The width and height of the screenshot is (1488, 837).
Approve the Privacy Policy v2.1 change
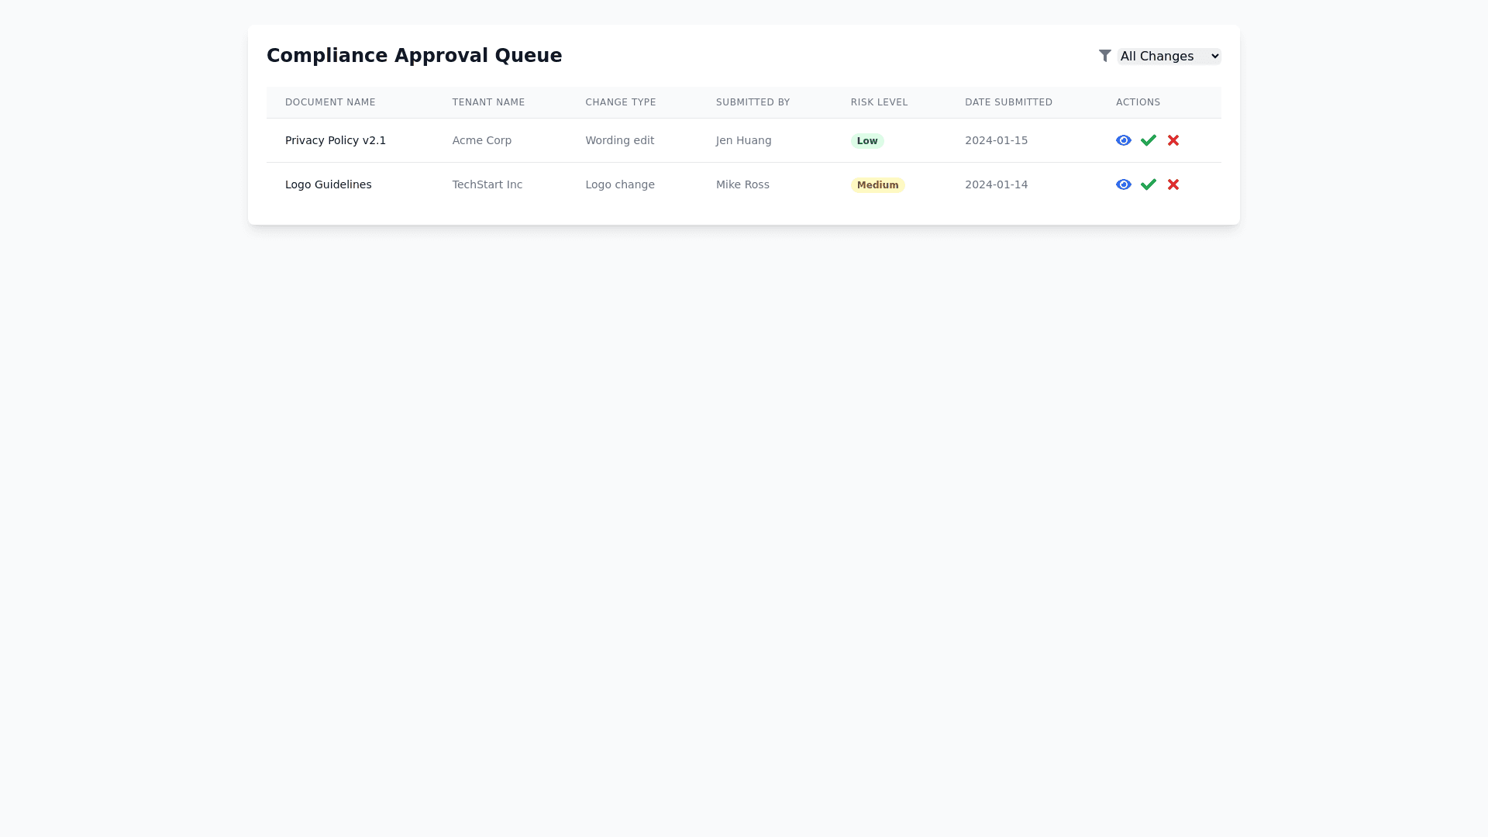1149,140
